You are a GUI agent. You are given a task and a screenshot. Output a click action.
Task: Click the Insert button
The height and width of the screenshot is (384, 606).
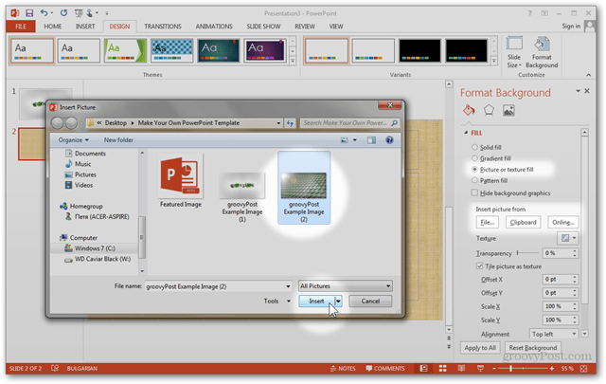point(316,302)
